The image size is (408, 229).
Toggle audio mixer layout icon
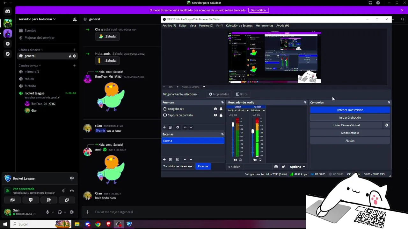[276, 167]
